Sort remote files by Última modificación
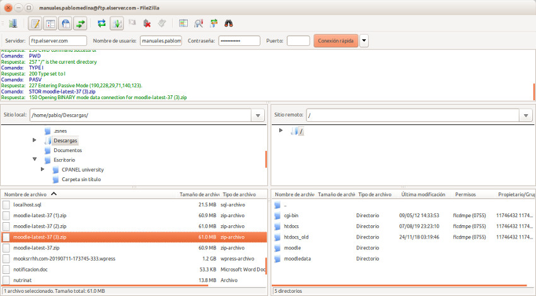The width and height of the screenshot is (536, 296). pos(423,194)
